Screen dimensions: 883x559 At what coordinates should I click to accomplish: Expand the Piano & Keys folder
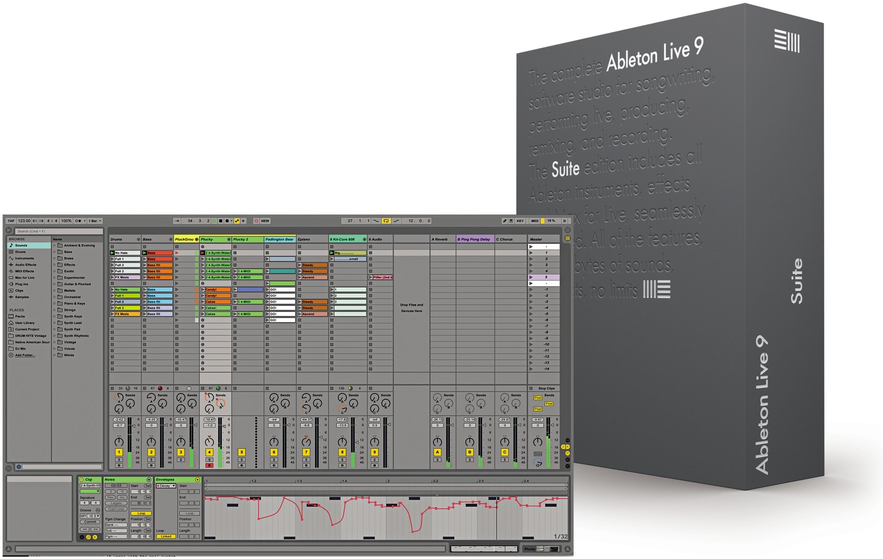pos(54,304)
